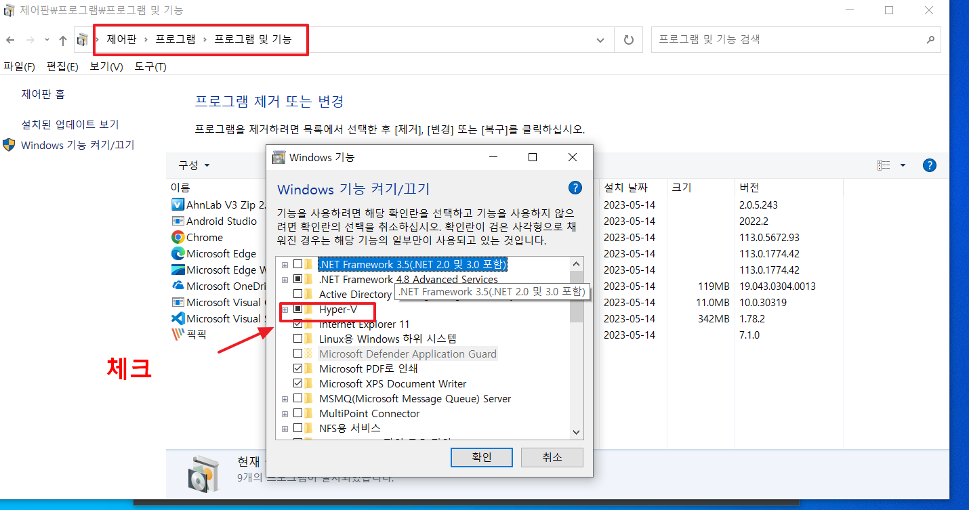Uncheck Microsoft XPS Document Writer checkbox

click(x=297, y=383)
